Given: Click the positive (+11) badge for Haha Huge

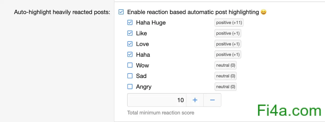Looking at the screenshot, I should click(x=229, y=22).
